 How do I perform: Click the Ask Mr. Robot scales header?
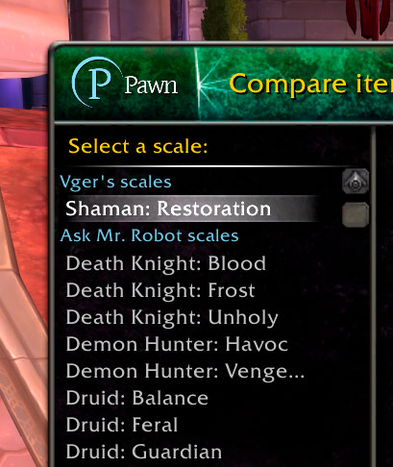tap(149, 235)
